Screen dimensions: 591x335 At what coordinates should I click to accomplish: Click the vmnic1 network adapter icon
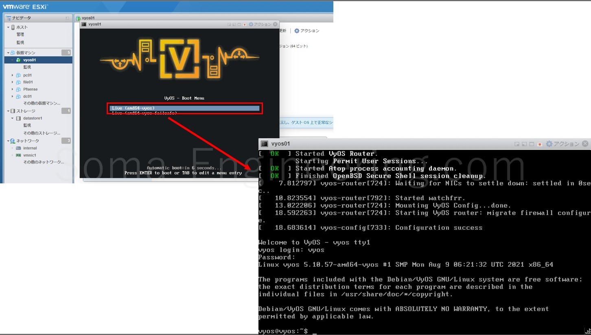point(18,155)
